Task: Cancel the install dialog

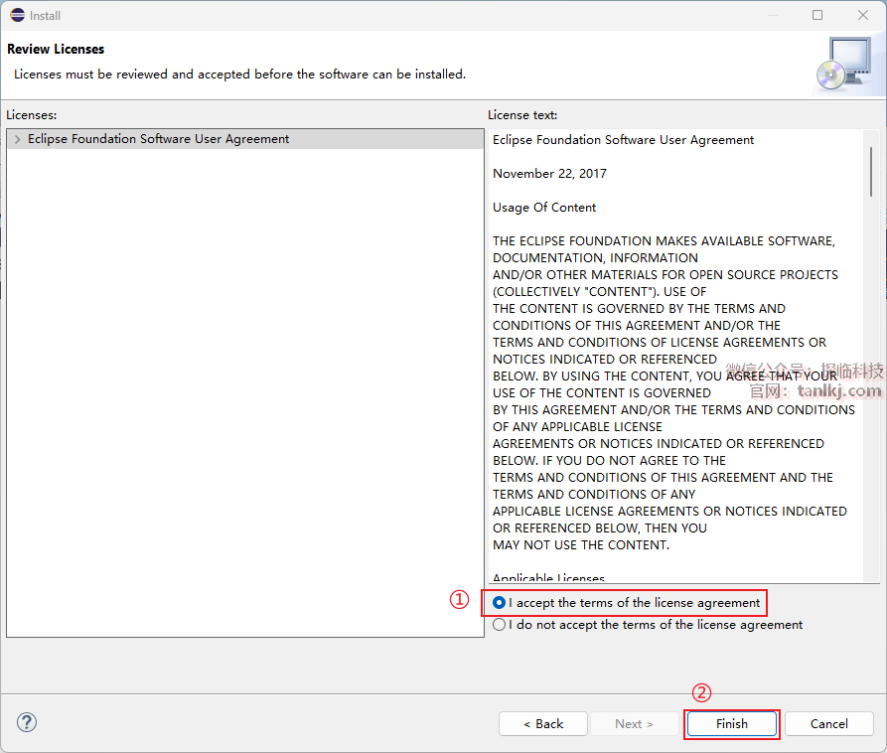Action: [828, 723]
